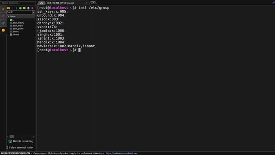Click the 'sshd:x:74:' output line
The width and height of the screenshot is (275, 155).
coord(47,27)
